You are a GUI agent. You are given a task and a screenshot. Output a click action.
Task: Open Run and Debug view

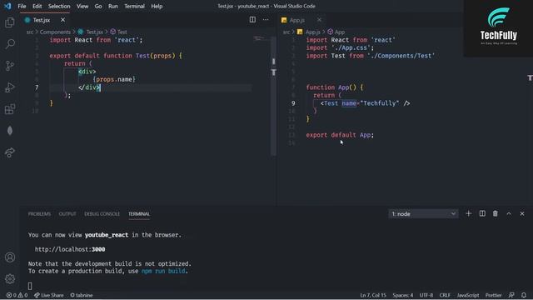click(x=10, y=87)
